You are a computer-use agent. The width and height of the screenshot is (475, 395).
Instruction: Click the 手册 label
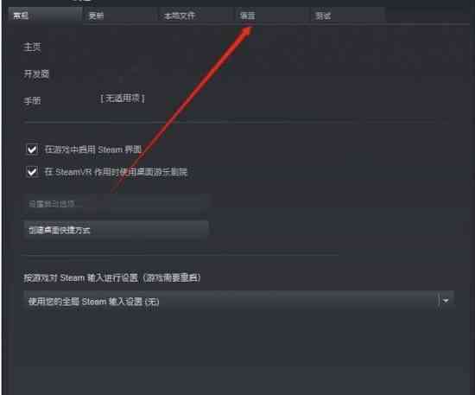(32, 100)
